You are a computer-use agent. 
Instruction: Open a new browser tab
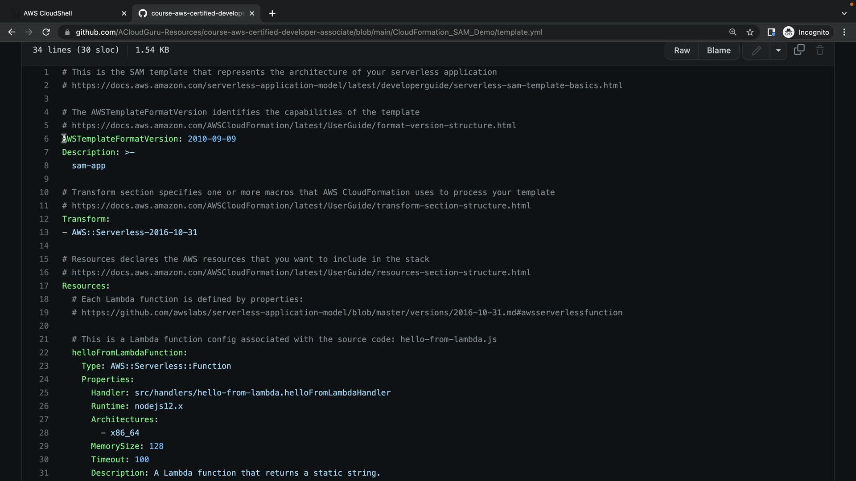pos(272,13)
